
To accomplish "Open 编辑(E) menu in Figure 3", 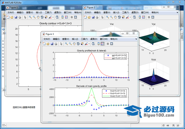I will click(x=56, y=39).
